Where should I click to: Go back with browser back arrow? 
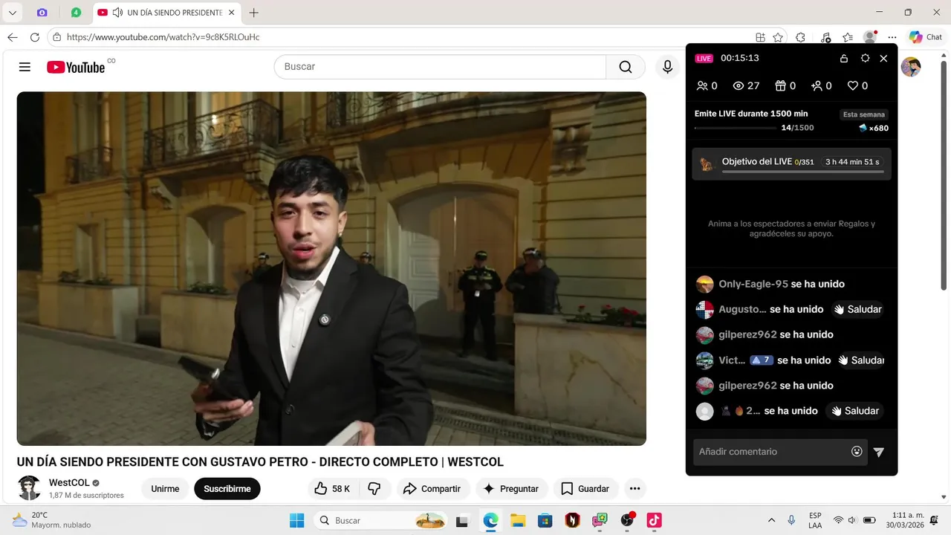[13, 37]
